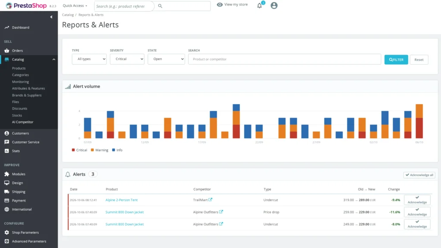This screenshot has height=248, width=441.
Task: Click the Orders basket icon
Action: click(7, 51)
